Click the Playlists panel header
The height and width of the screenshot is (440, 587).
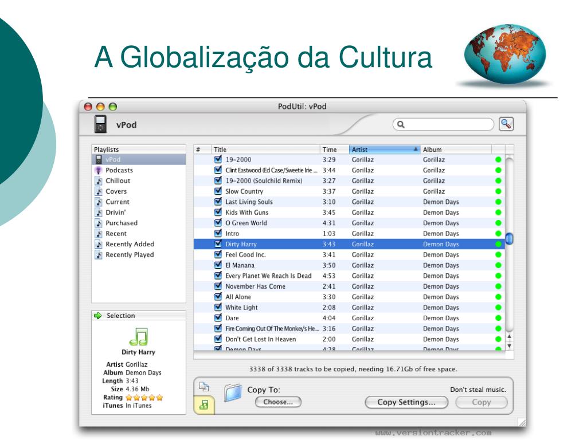point(139,150)
